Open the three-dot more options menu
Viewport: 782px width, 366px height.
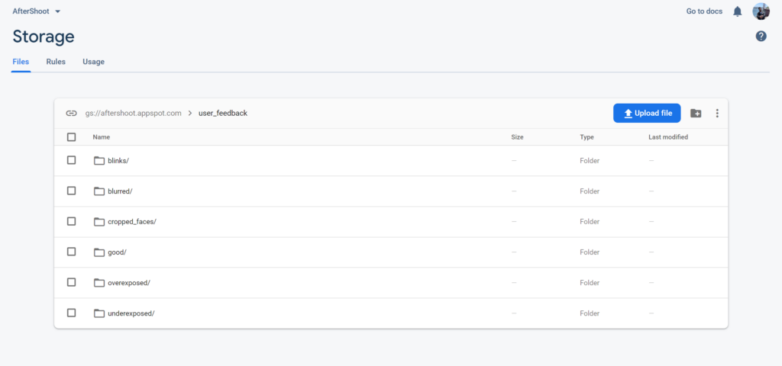point(716,113)
